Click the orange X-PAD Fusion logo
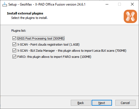The height and width of the screenshot is (109, 139). click(130, 16)
